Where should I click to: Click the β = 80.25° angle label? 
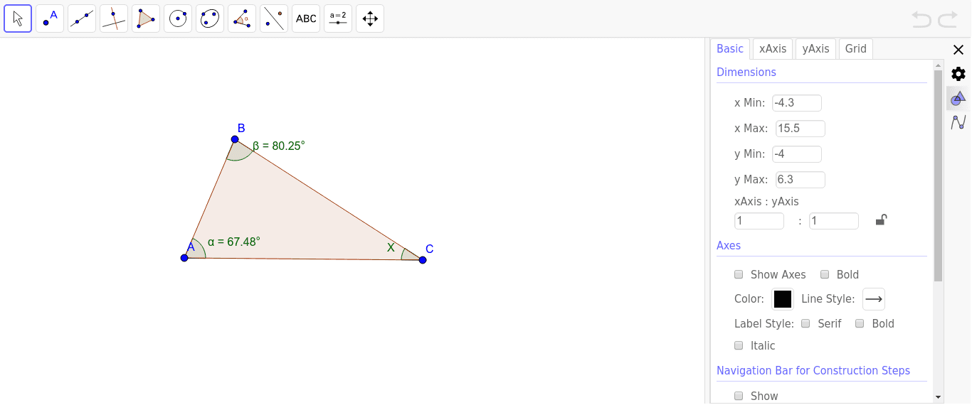(279, 146)
